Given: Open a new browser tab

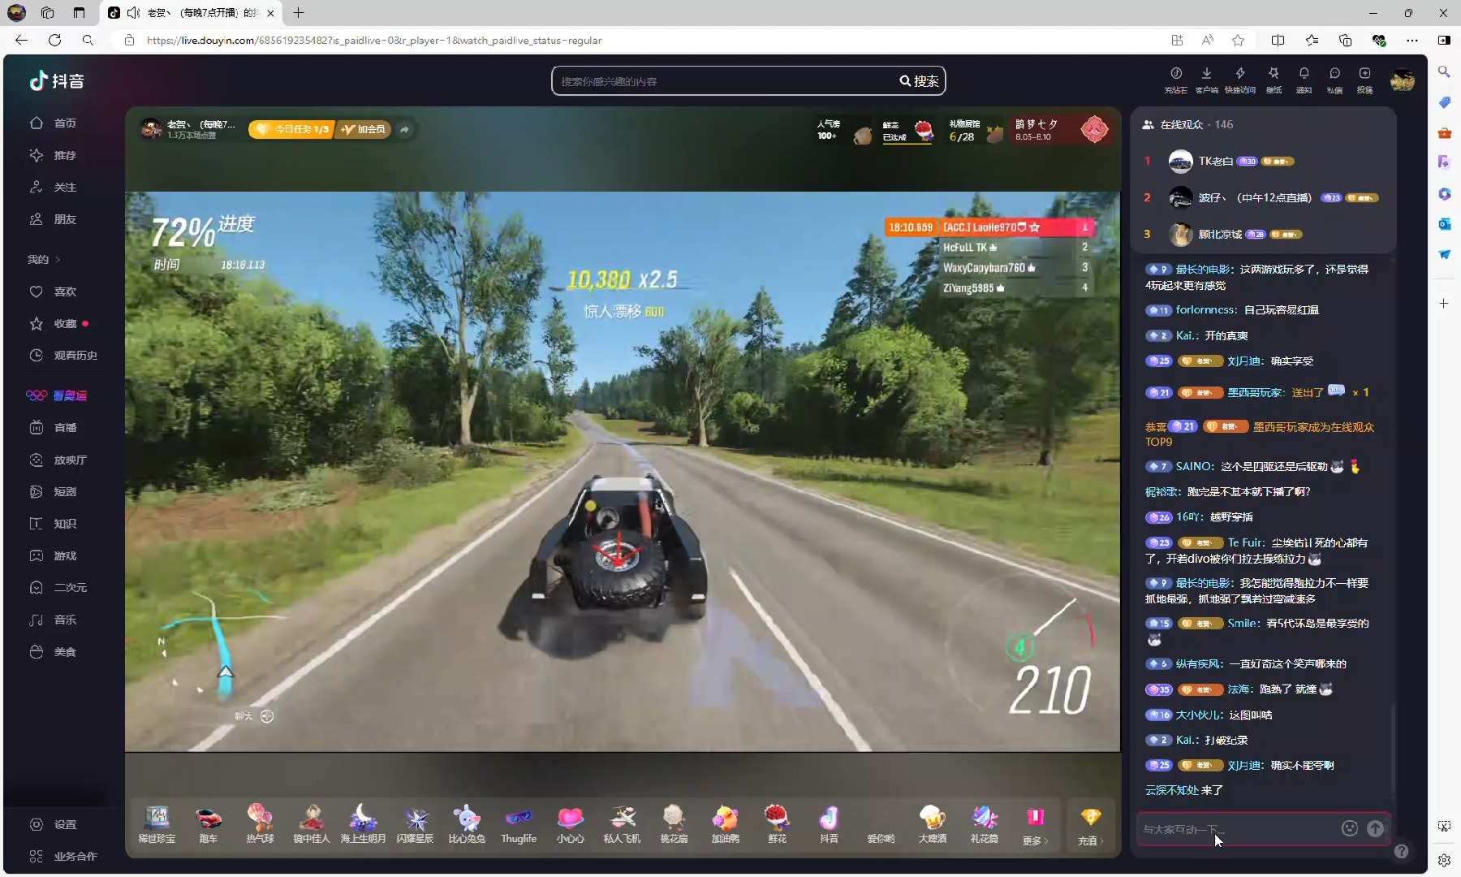Looking at the screenshot, I should (299, 12).
